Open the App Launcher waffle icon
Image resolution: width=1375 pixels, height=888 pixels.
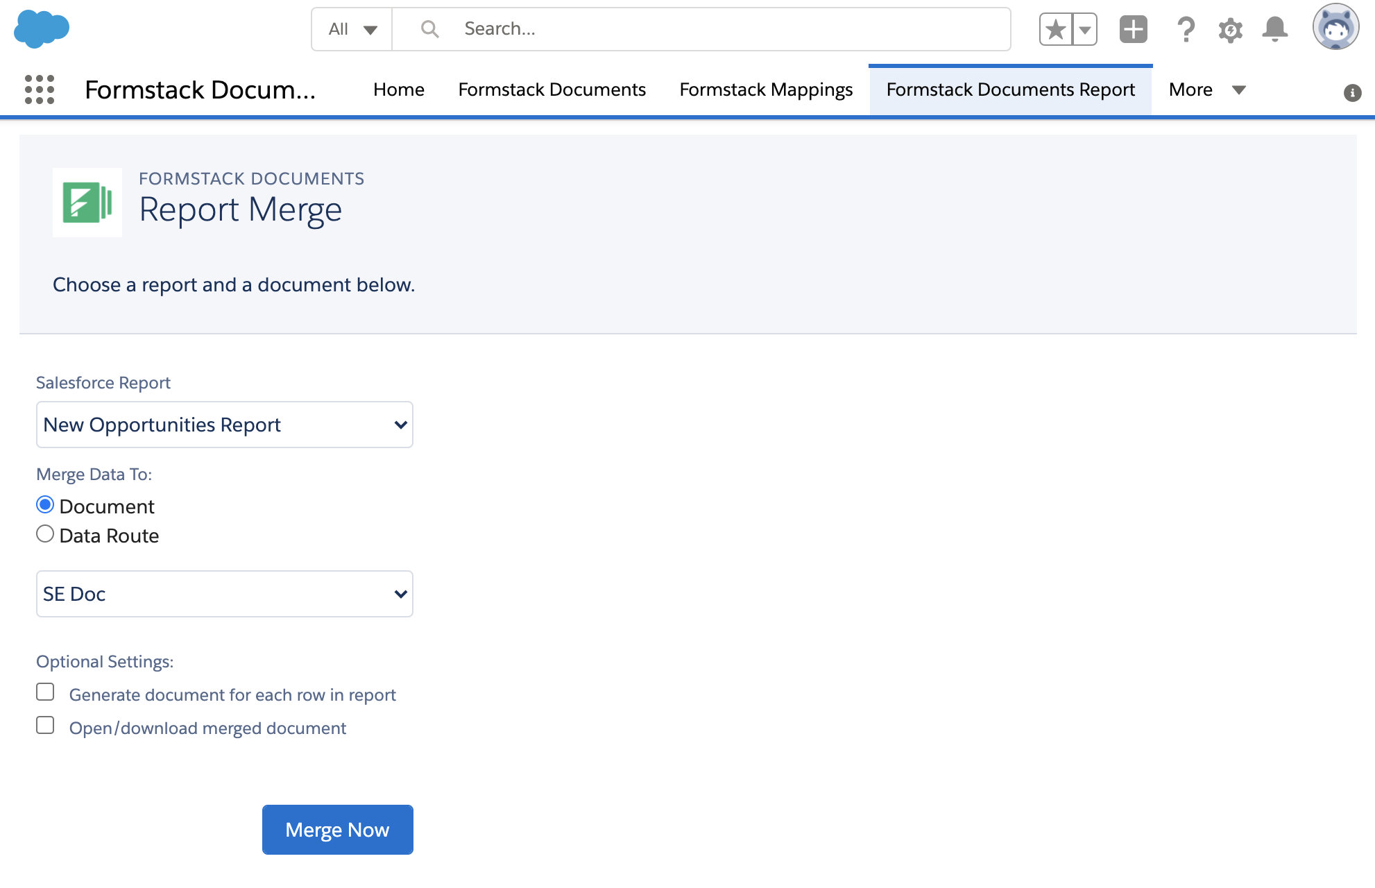[x=40, y=89]
